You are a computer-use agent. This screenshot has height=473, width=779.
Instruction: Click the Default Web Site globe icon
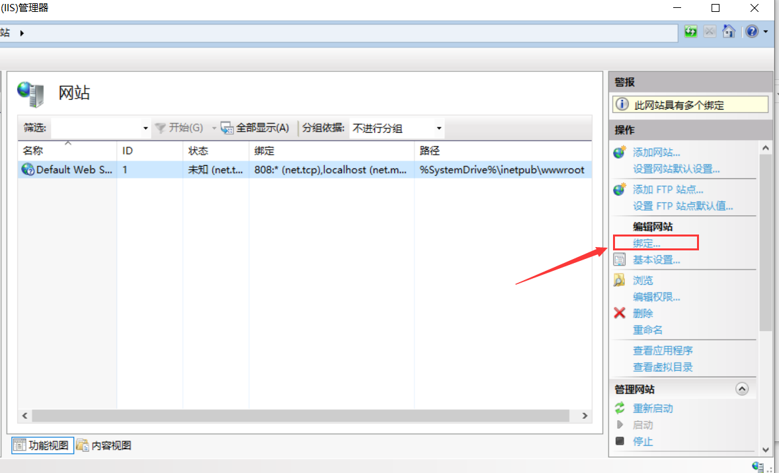[x=28, y=169]
